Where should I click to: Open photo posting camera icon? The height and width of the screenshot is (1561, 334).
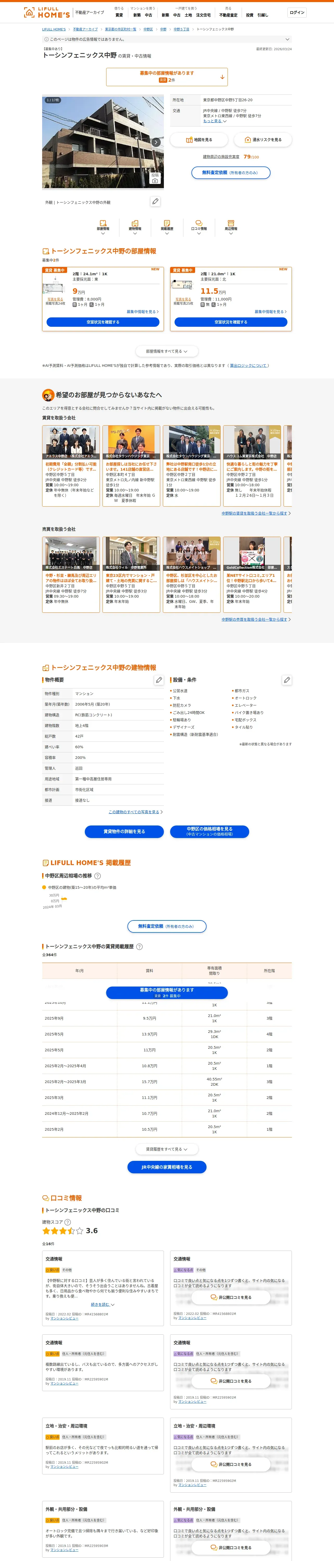155,178
